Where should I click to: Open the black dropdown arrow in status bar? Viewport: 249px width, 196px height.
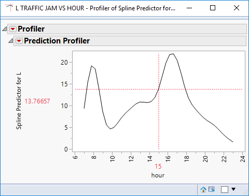233,189
